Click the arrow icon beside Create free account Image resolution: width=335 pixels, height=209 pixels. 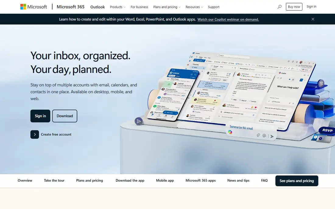pos(35,135)
